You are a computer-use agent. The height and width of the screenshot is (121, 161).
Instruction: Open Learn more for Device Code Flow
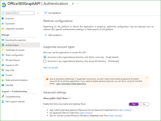(x=86, y=113)
